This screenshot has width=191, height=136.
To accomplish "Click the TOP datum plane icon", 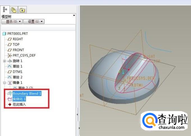I will tap(10, 44).
